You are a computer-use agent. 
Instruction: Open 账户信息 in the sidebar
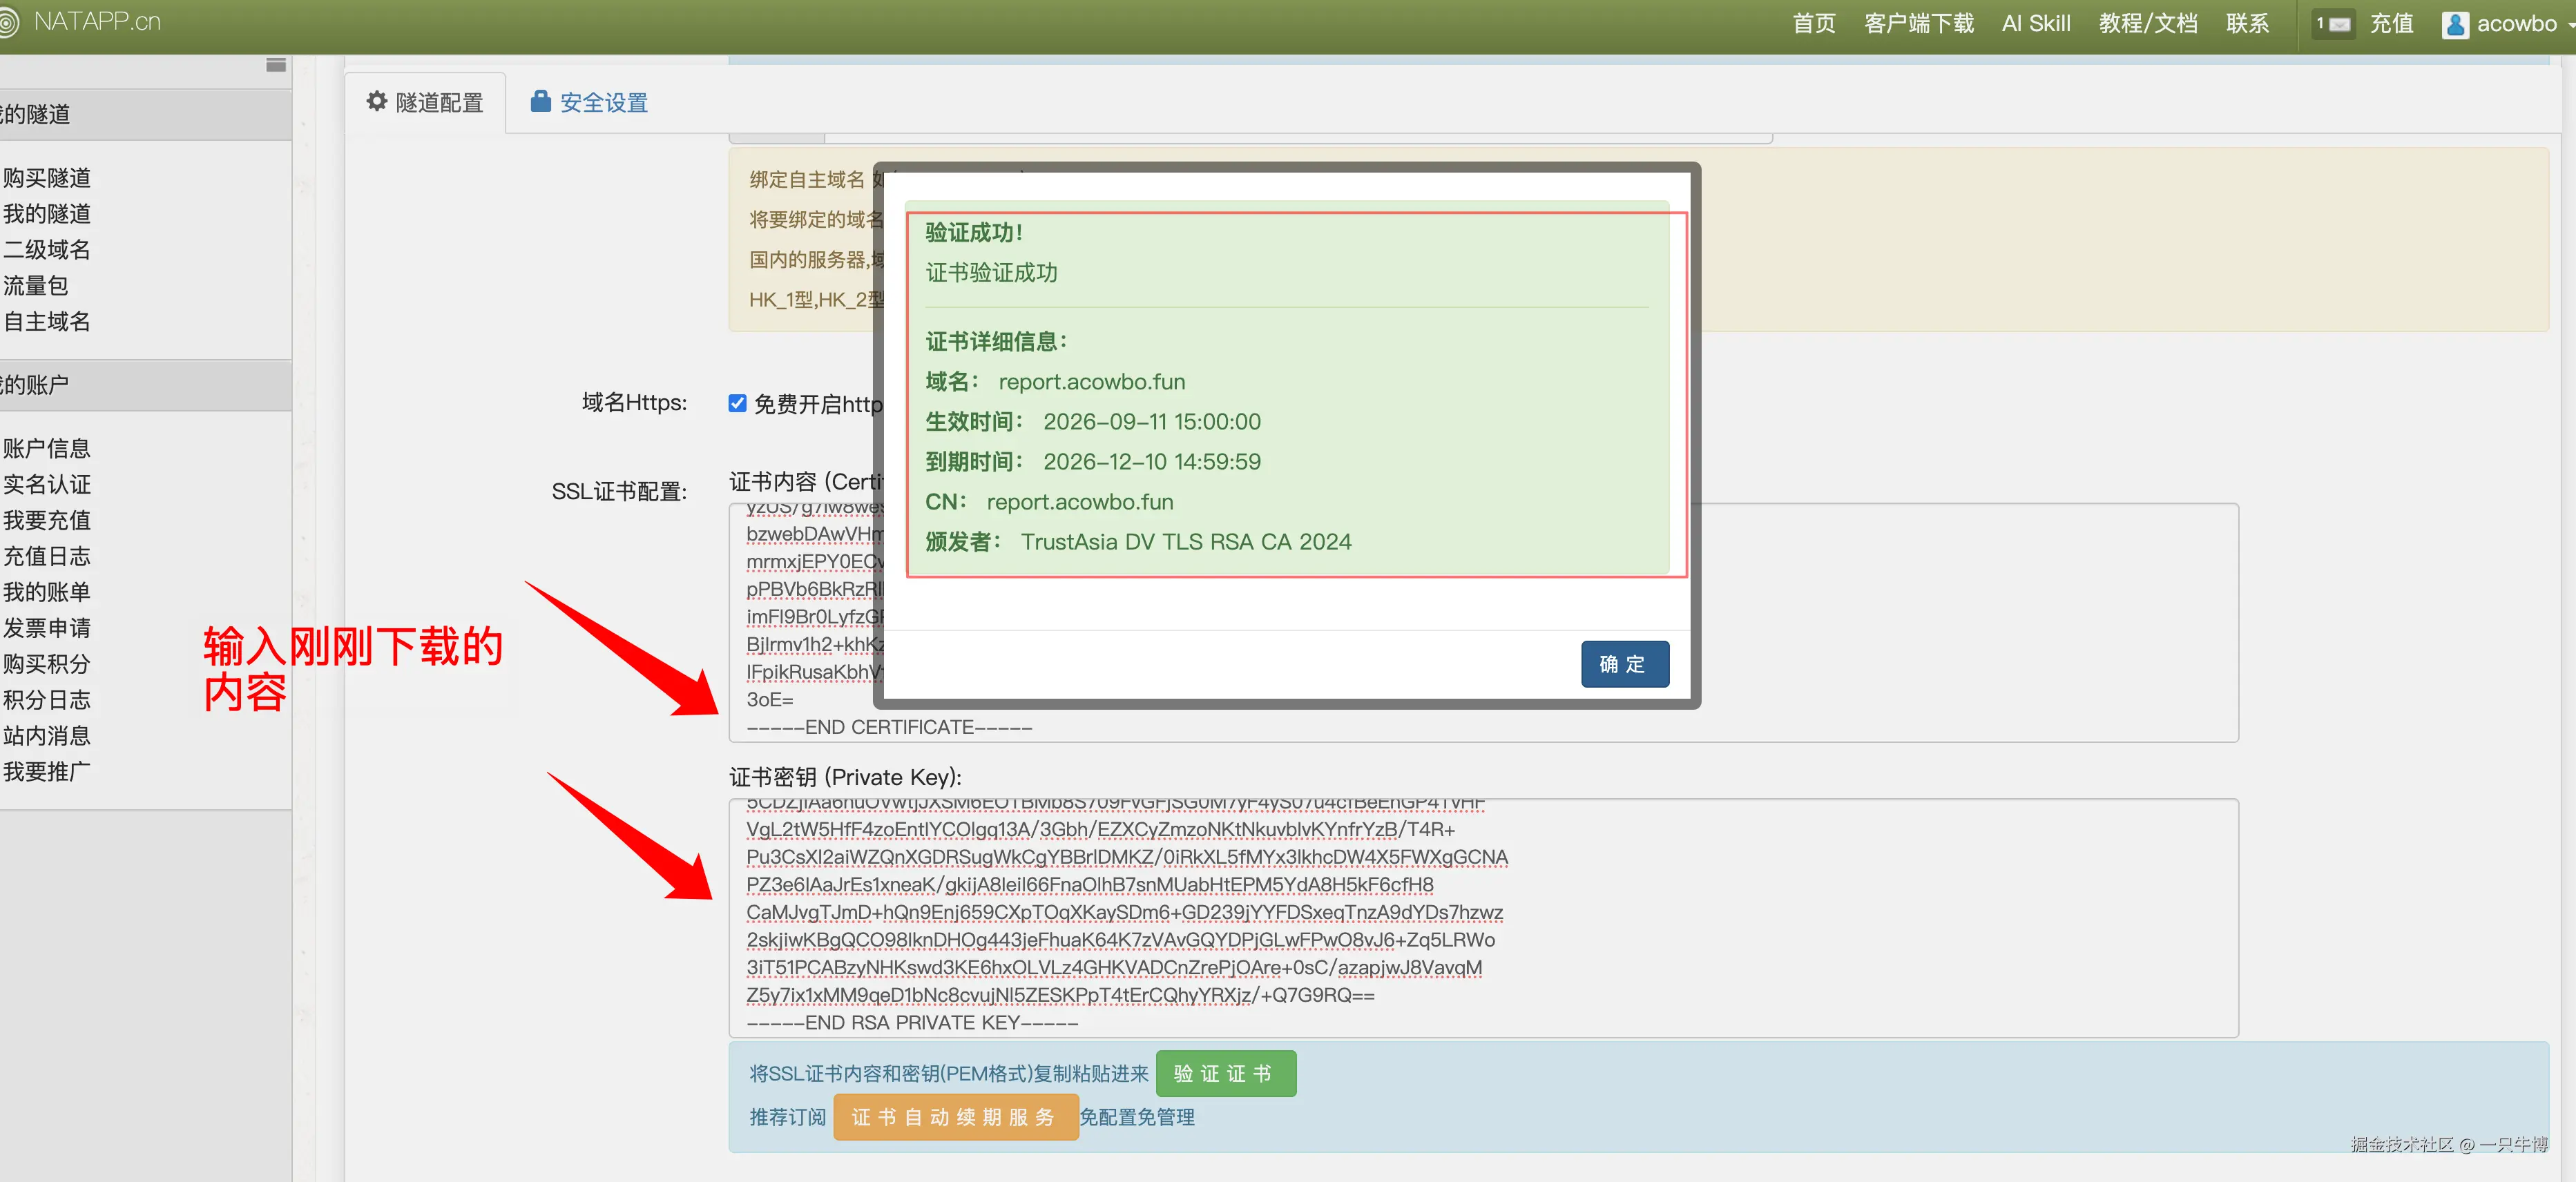tap(46, 448)
